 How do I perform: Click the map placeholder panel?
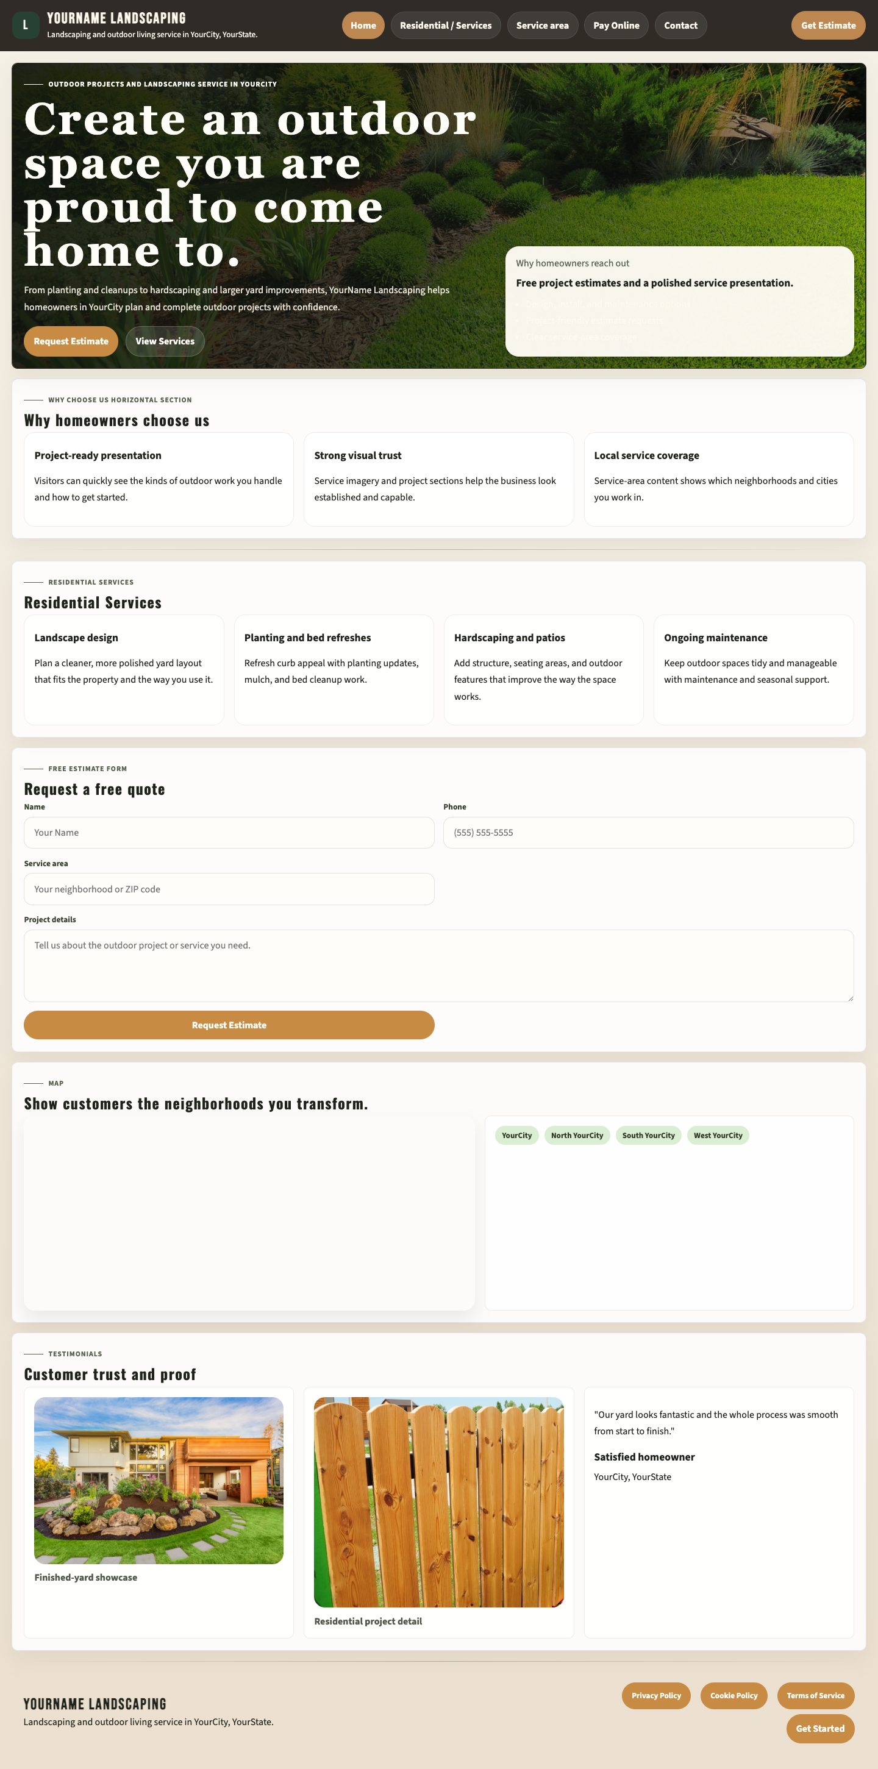[x=249, y=1212]
